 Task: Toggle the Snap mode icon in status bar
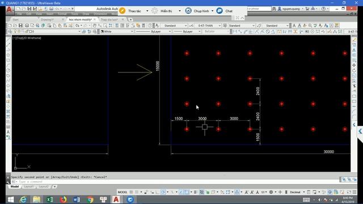(137, 192)
